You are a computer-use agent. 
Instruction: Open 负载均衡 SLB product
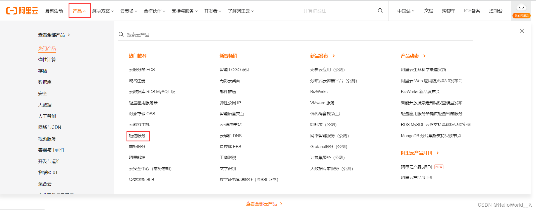click(141, 180)
